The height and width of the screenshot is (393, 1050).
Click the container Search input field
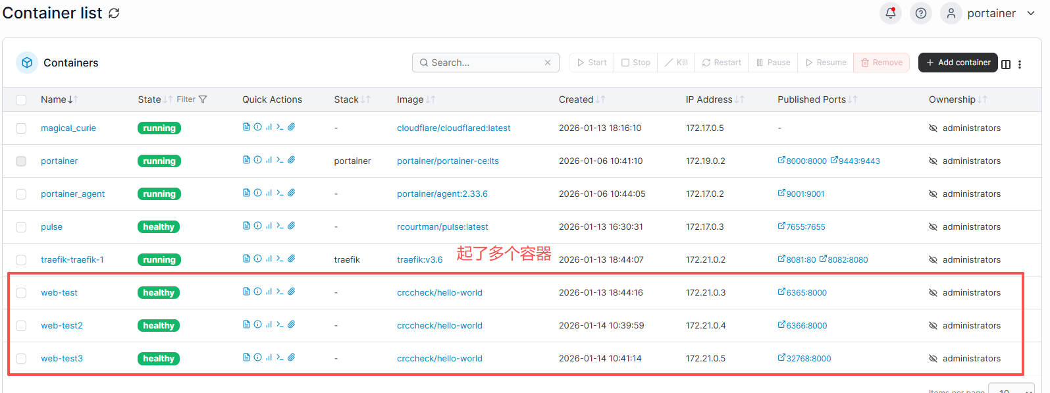pyautogui.click(x=486, y=63)
